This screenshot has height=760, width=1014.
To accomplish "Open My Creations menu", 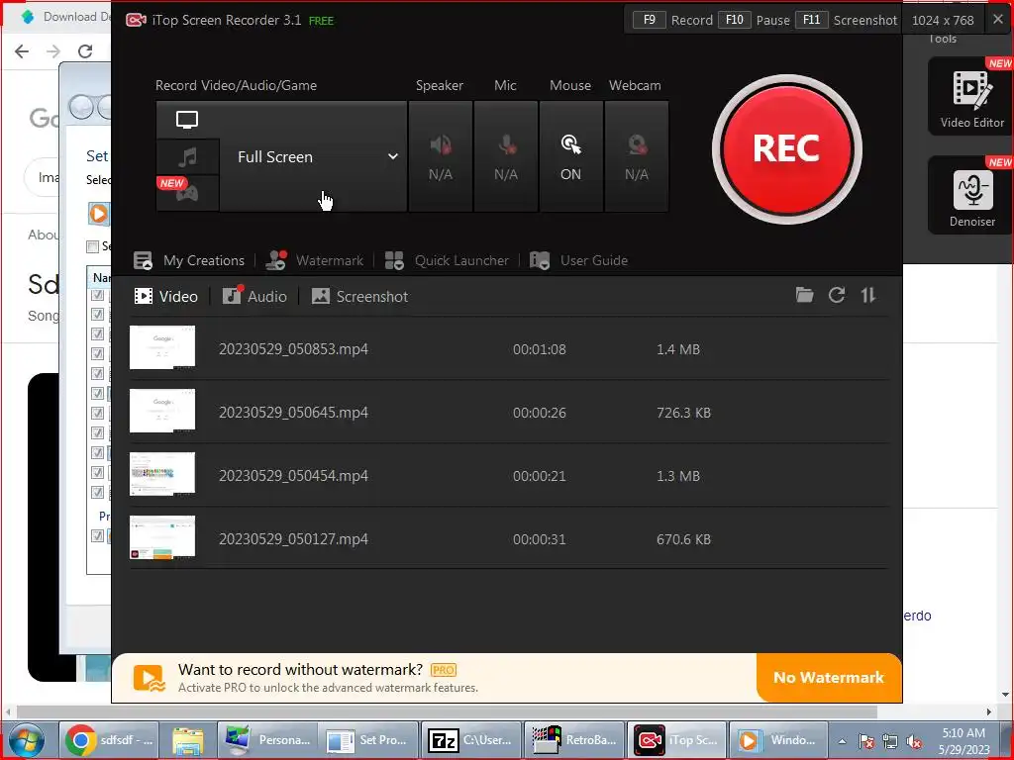I will 189,260.
